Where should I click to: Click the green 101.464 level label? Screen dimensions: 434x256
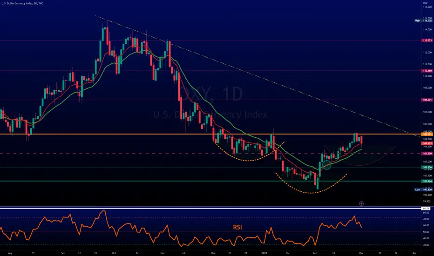click(427, 181)
